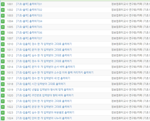Click source 정보컴퓨터교사 연구회/카페 in row 1007

[x=127, y=38]
